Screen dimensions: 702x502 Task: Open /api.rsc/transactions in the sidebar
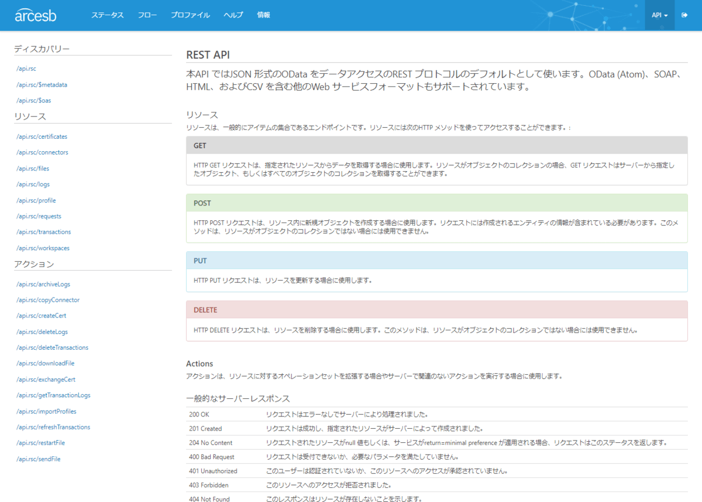point(44,232)
